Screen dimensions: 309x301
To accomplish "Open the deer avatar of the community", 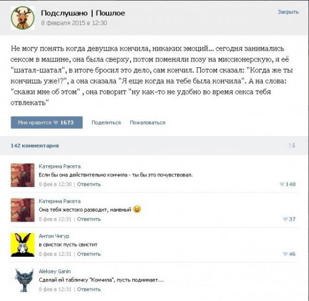I will click(x=23, y=18).
